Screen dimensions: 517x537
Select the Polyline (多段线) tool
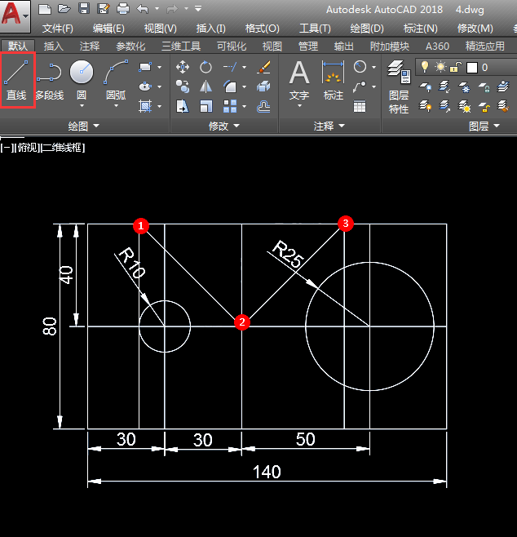click(49, 80)
